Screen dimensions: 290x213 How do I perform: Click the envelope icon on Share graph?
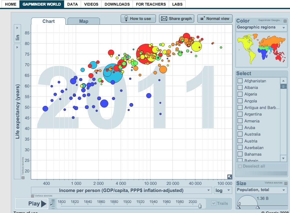164,18
